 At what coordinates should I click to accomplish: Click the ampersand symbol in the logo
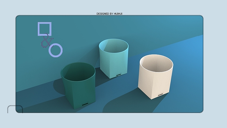click(x=47, y=41)
